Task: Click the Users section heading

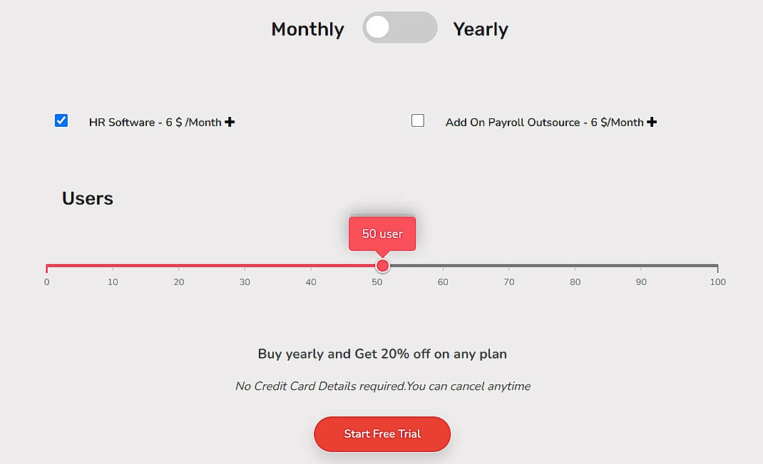Action: tap(87, 198)
